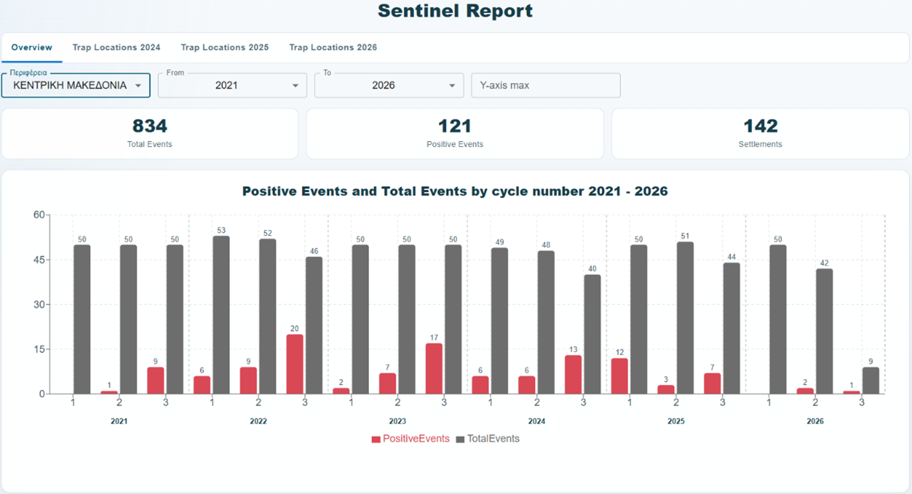Toggle the PositiveEvents legend entry

(x=410, y=439)
